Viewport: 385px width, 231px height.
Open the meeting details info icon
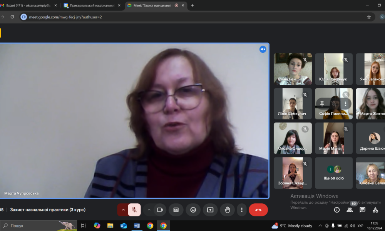(337, 210)
